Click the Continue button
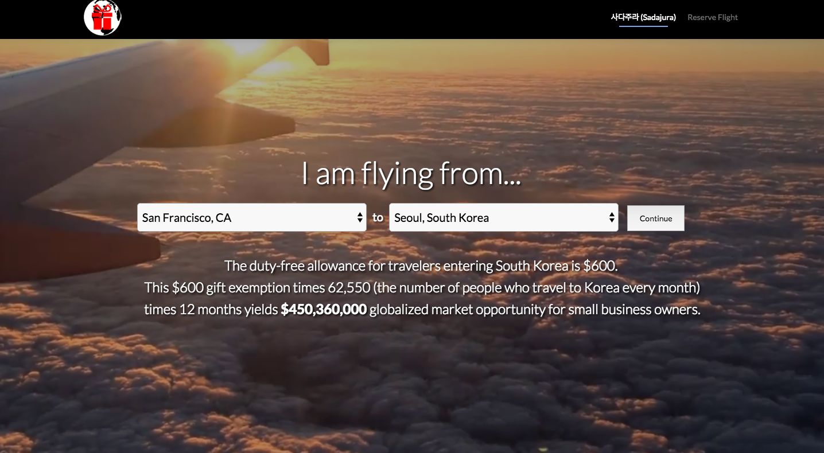 [x=656, y=218]
